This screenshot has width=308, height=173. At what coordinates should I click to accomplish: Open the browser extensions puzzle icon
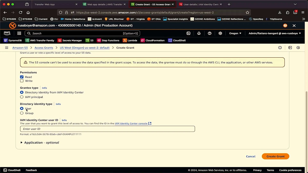288,12
